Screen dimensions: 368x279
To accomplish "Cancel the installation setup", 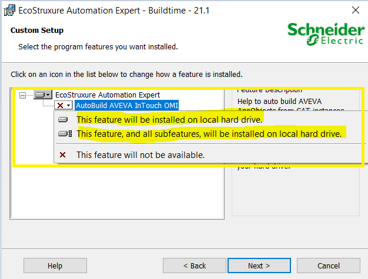I will 329,265.
